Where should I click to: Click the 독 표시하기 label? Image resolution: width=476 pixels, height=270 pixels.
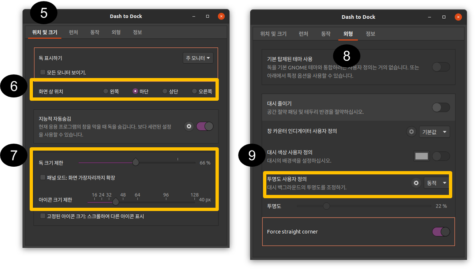pyautogui.click(x=50, y=58)
